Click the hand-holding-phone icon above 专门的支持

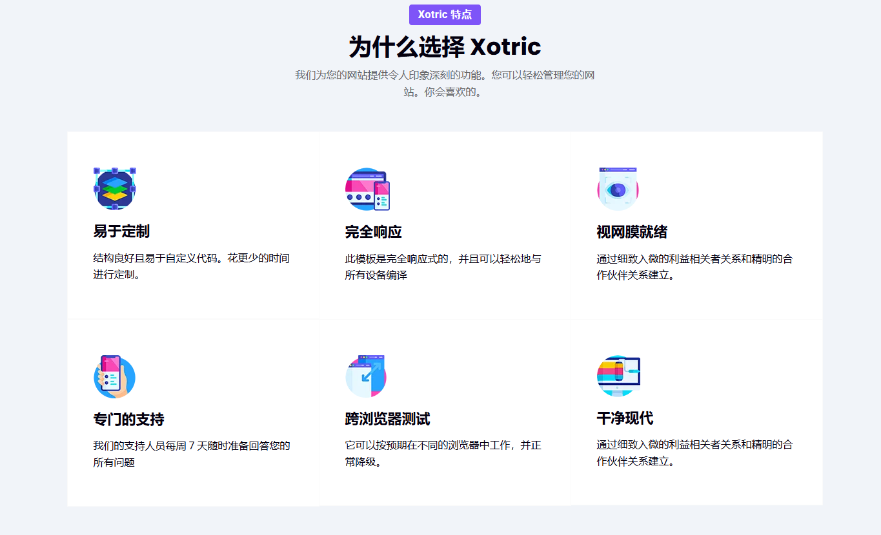pyautogui.click(x=114, y=376)
